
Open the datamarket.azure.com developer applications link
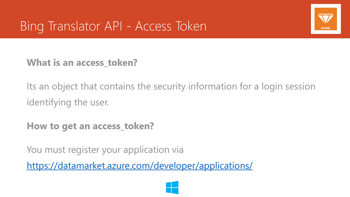click(x=139, y=166)
